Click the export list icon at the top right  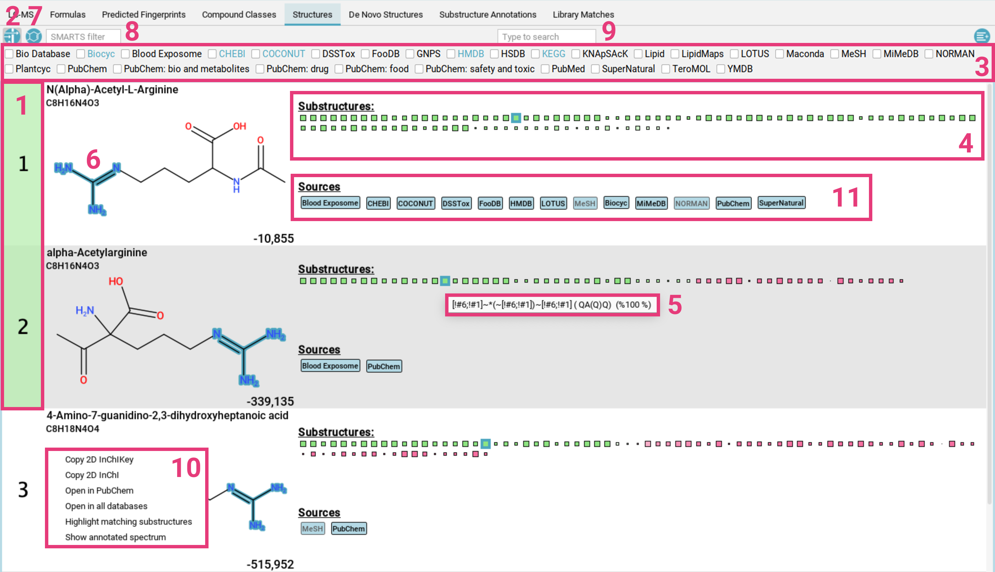pos(981,36)
